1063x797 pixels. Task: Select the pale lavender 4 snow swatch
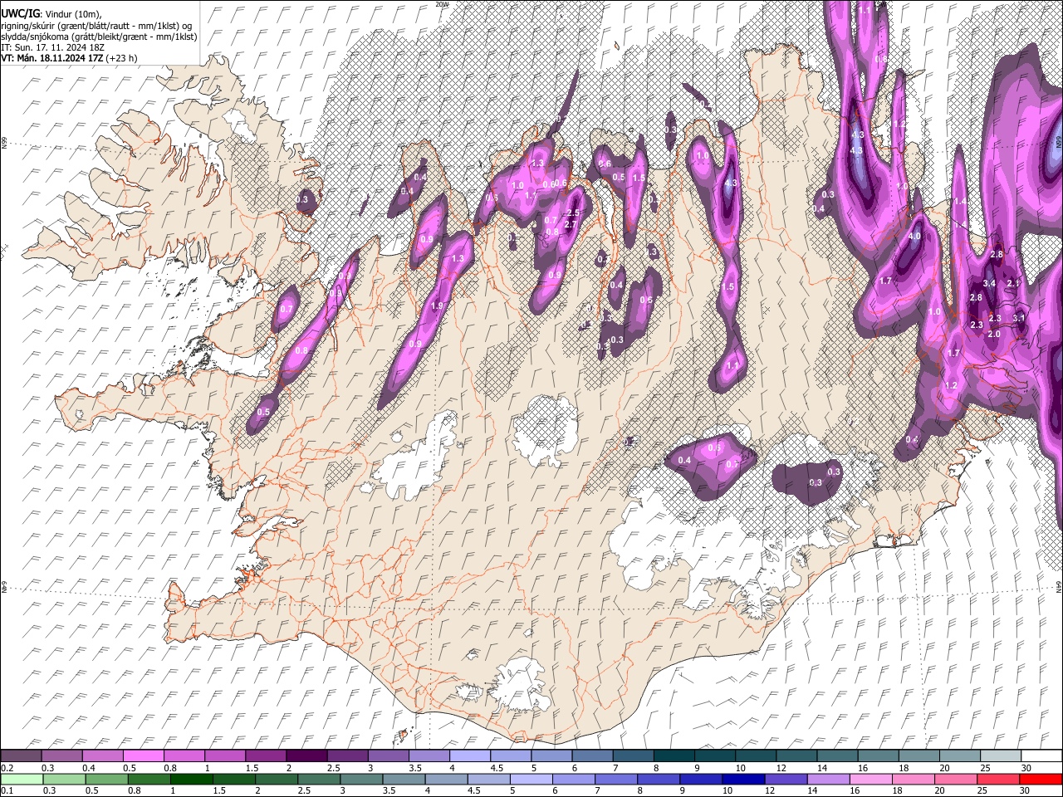pyautogui.click(x=468, y=756)
